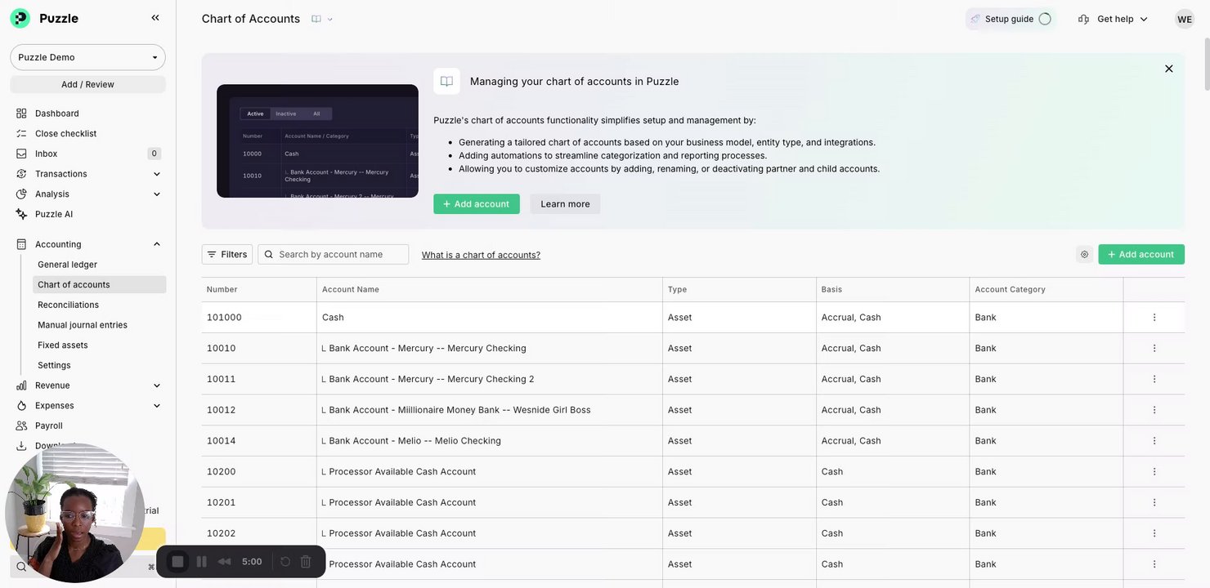Viewport: 1210px width, 588px height.
Task: Click the Search by account name field
Action: (339, 255)
